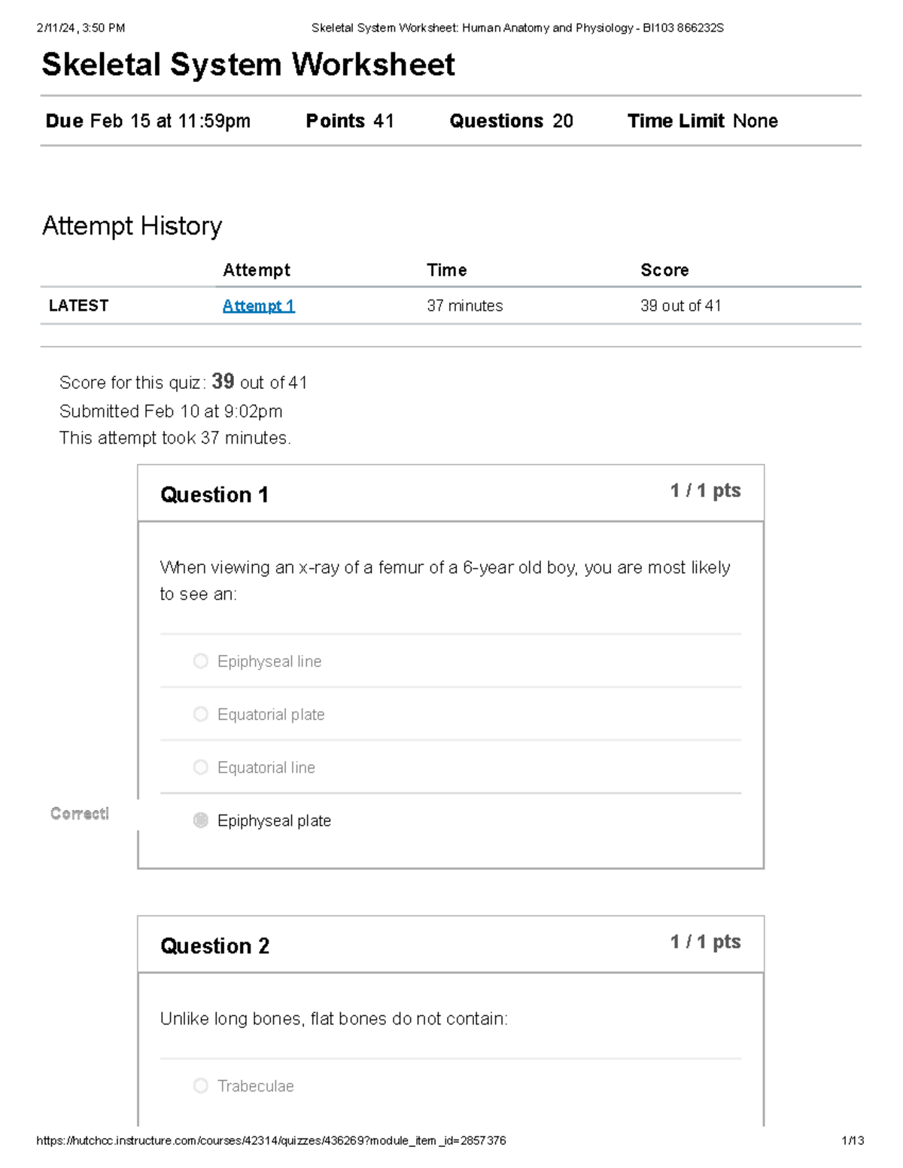
Task: Choose the Equatorial plate answer option
Action: (x=200, y=714)
